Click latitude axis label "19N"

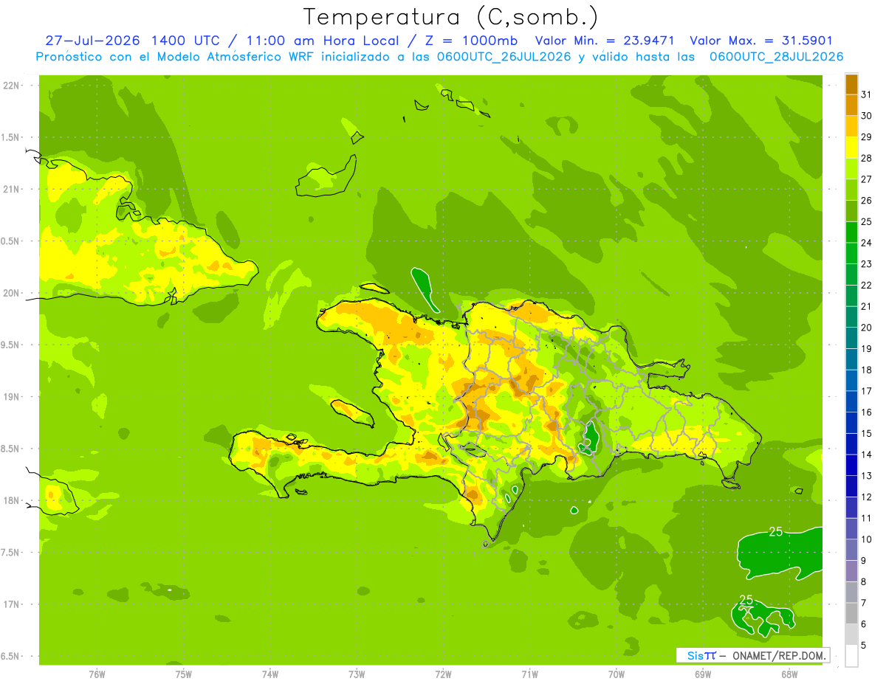pyautogui.click(x=12, y=397)
